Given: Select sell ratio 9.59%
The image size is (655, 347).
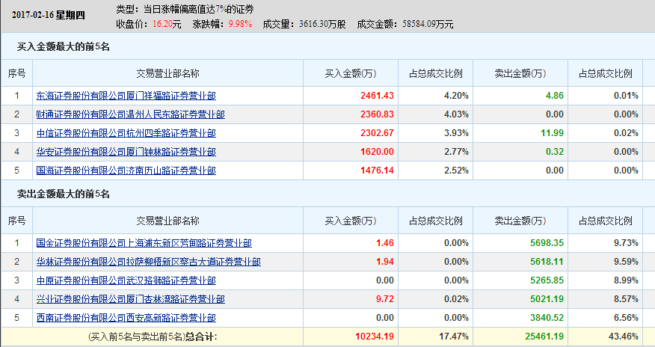Looking at the screenshot, I should click(x=626, y=262).
